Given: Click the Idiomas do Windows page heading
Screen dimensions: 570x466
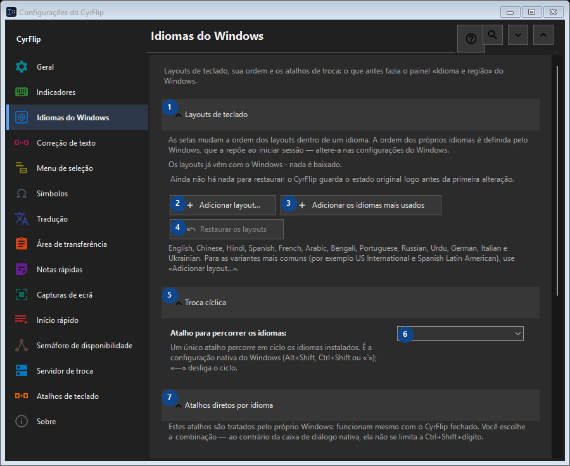Looking at the screenshot, I should tap(207, 36).
